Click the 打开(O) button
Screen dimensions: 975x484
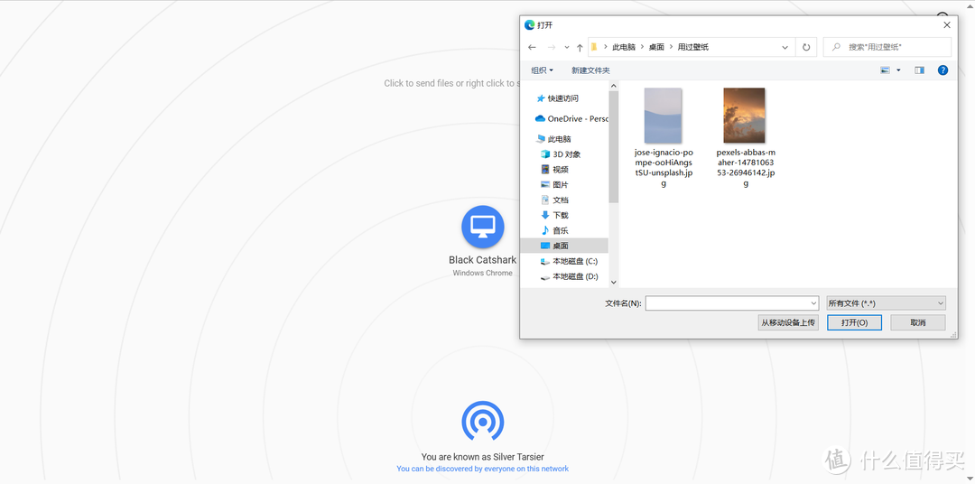point(854,322)
